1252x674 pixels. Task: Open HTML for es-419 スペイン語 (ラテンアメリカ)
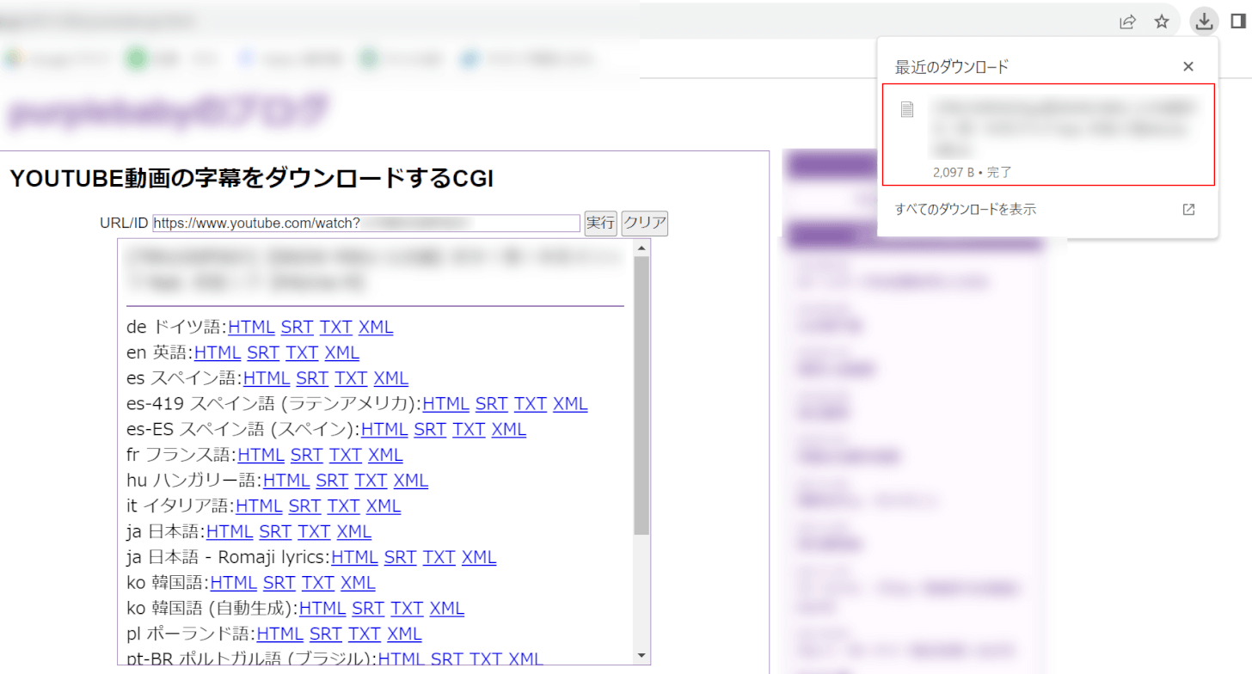[x=445, y=404]
